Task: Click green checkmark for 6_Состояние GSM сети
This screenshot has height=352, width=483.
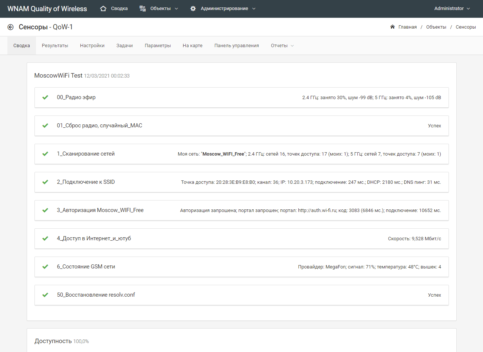Action: coord(45,267)
